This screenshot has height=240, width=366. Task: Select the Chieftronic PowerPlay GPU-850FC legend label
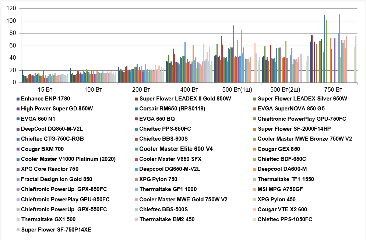click(65, 200)
